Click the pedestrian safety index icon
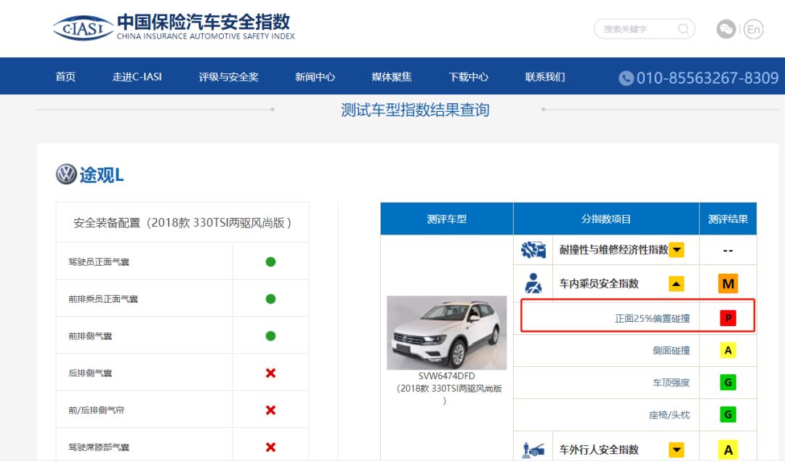This screenshot has width=785, height=462. point(534,450)
